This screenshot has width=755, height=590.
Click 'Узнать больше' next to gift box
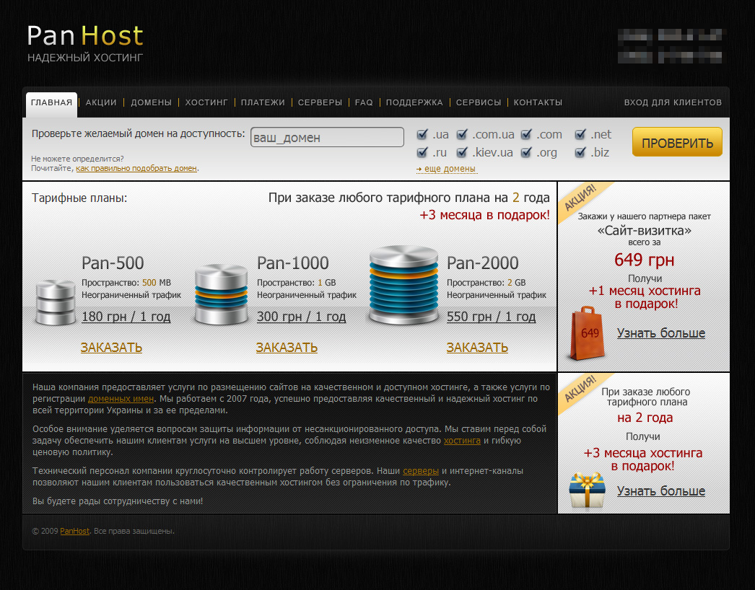click(661, 491)
